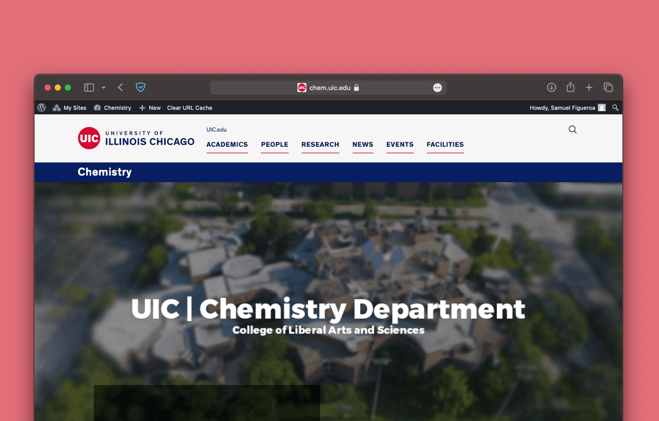Open the RESEARCH navigation item
Image resolution: width=659 pixels, height=421 pixels.
click(x=320, y=145)
